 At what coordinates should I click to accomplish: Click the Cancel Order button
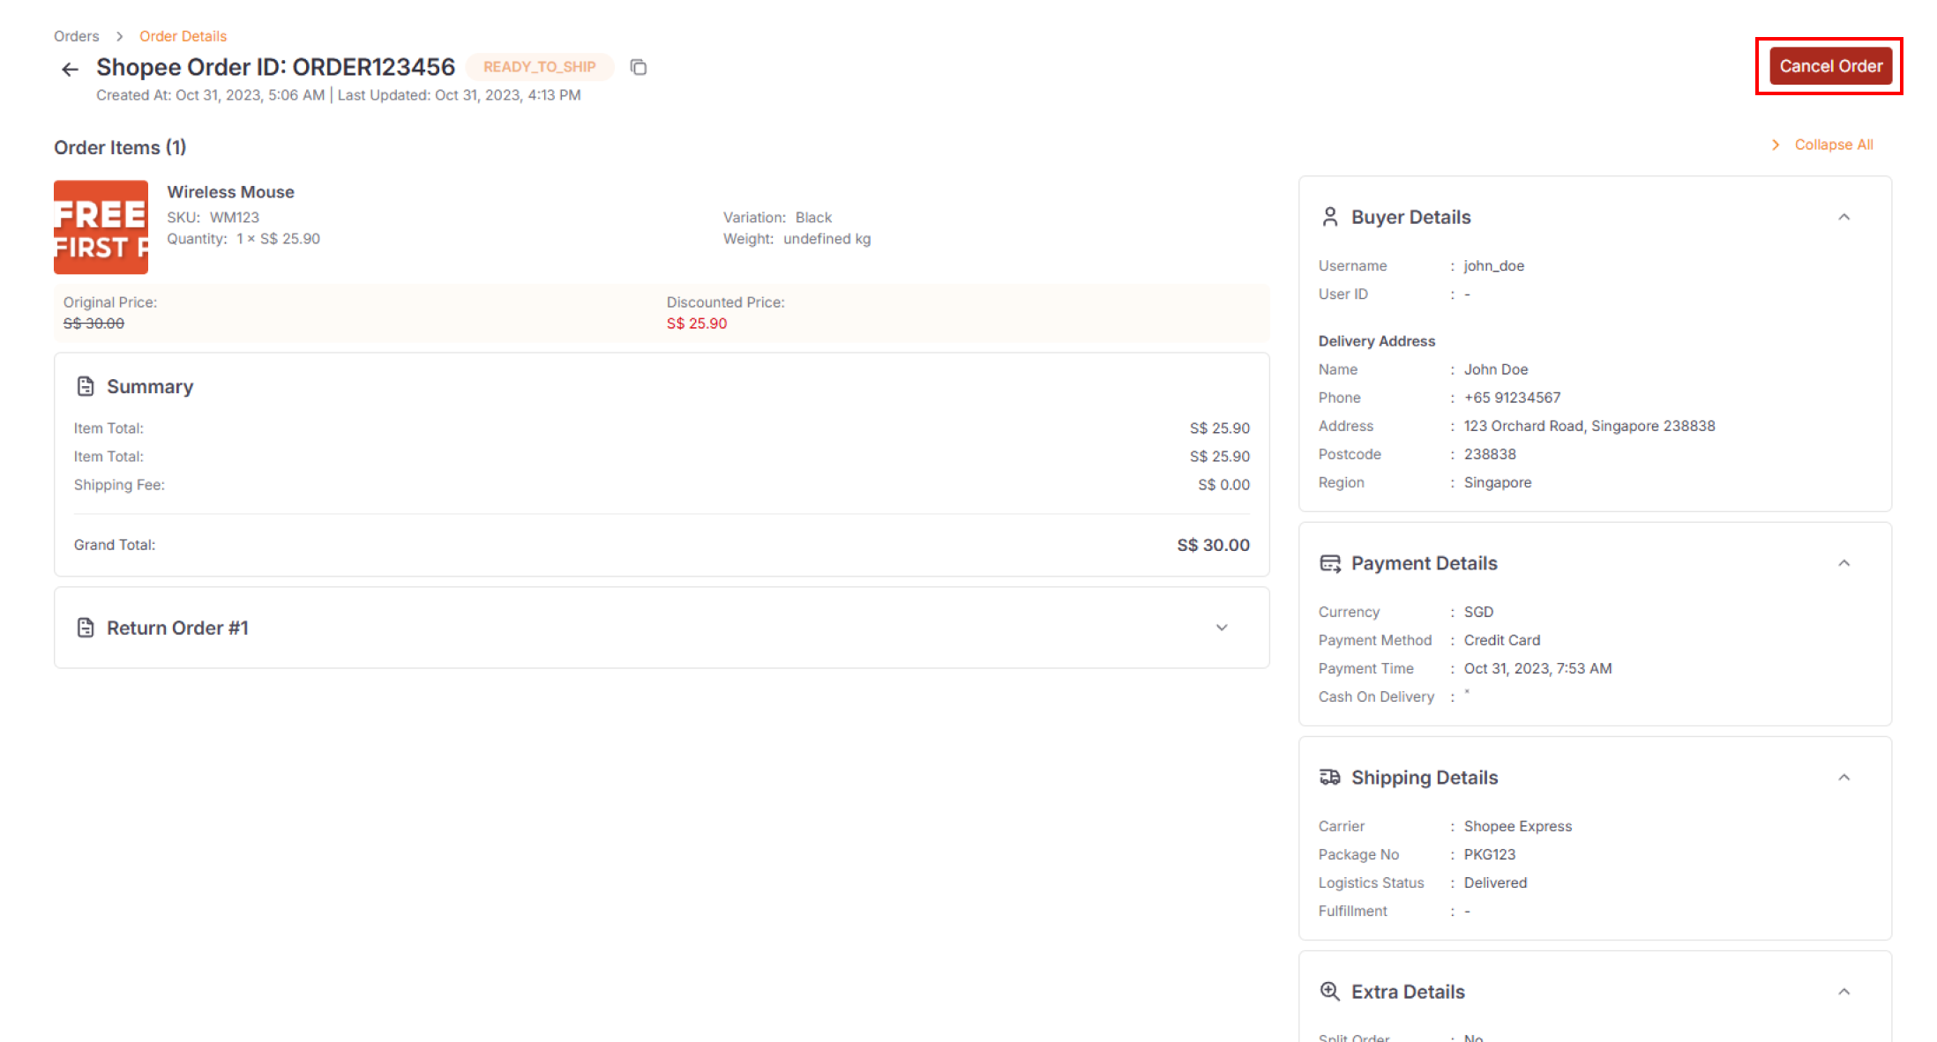click(x=1829, y=65)
